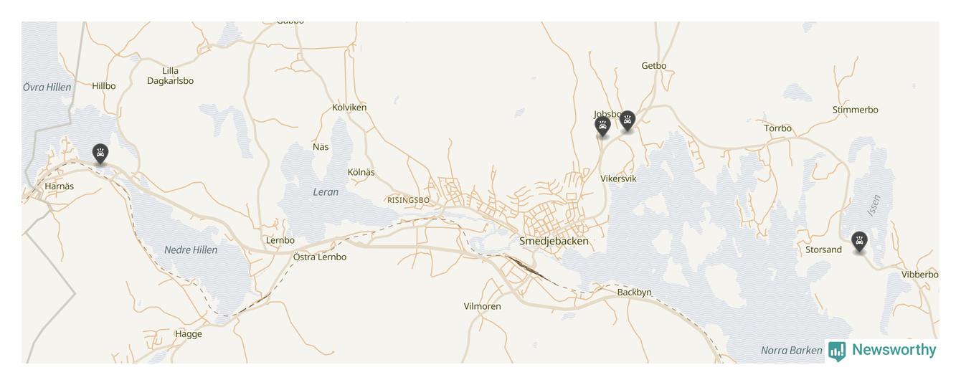Click the Östra Lernbo label
The image size is (961, 385).
click(x=320, y=257)
